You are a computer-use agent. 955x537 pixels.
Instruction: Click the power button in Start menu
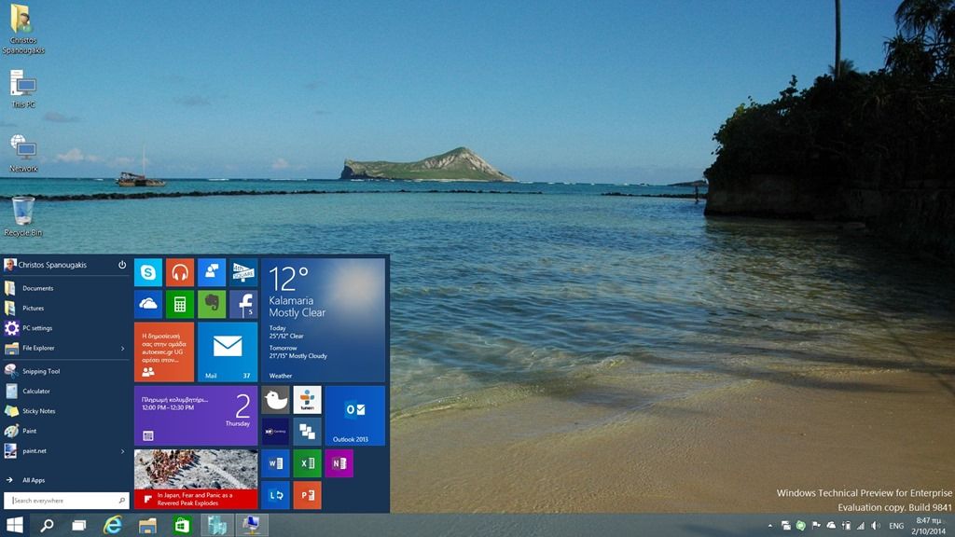click(122, 265)
